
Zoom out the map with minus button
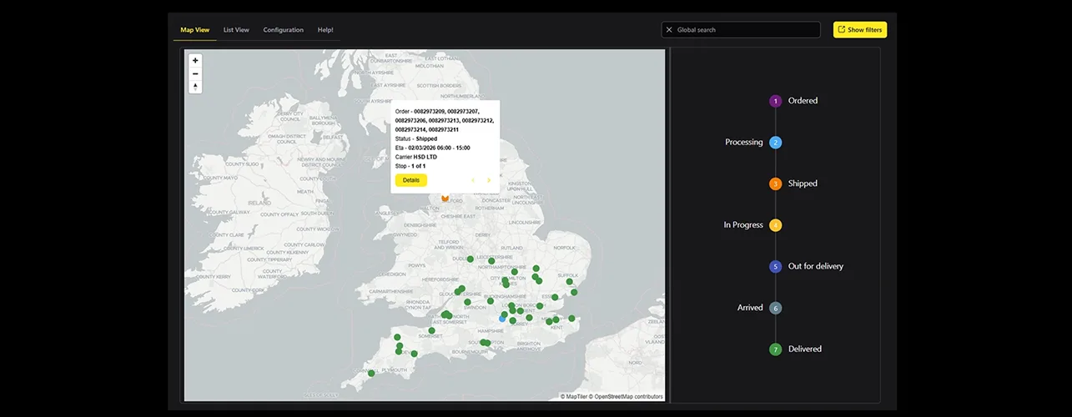click(195, 73)
